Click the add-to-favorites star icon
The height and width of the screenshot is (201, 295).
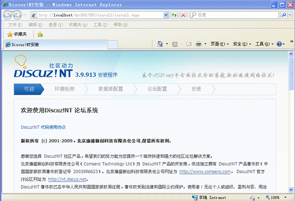40,35
